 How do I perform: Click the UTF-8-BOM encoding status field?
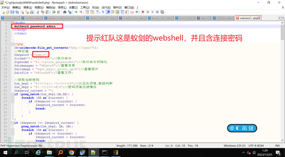point(256,145)
